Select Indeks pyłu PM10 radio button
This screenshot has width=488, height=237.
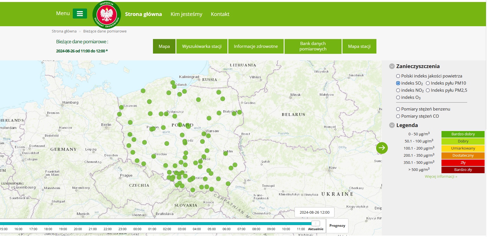(428, 83)
